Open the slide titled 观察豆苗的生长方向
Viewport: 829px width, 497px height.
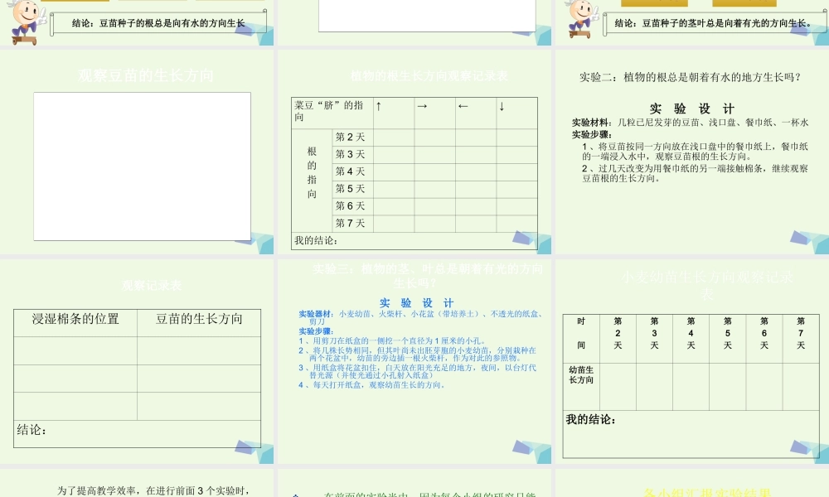click(137, 152)
